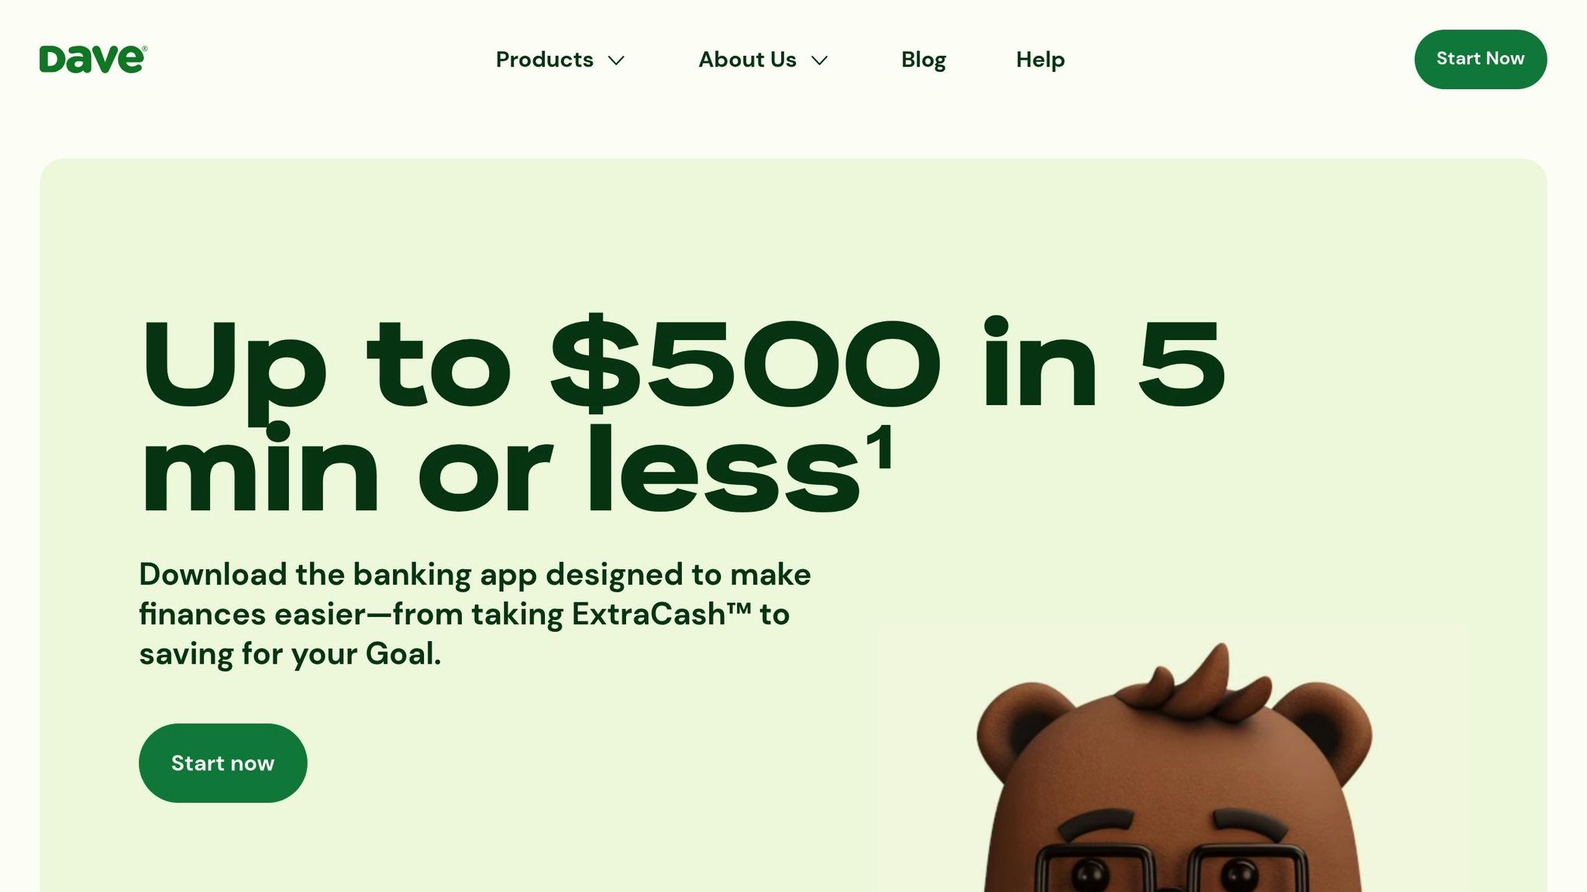Click the $500 amount in headline
Image resolution: width=1587 pixels, height=892 pixels.
[x=744, y=363]
